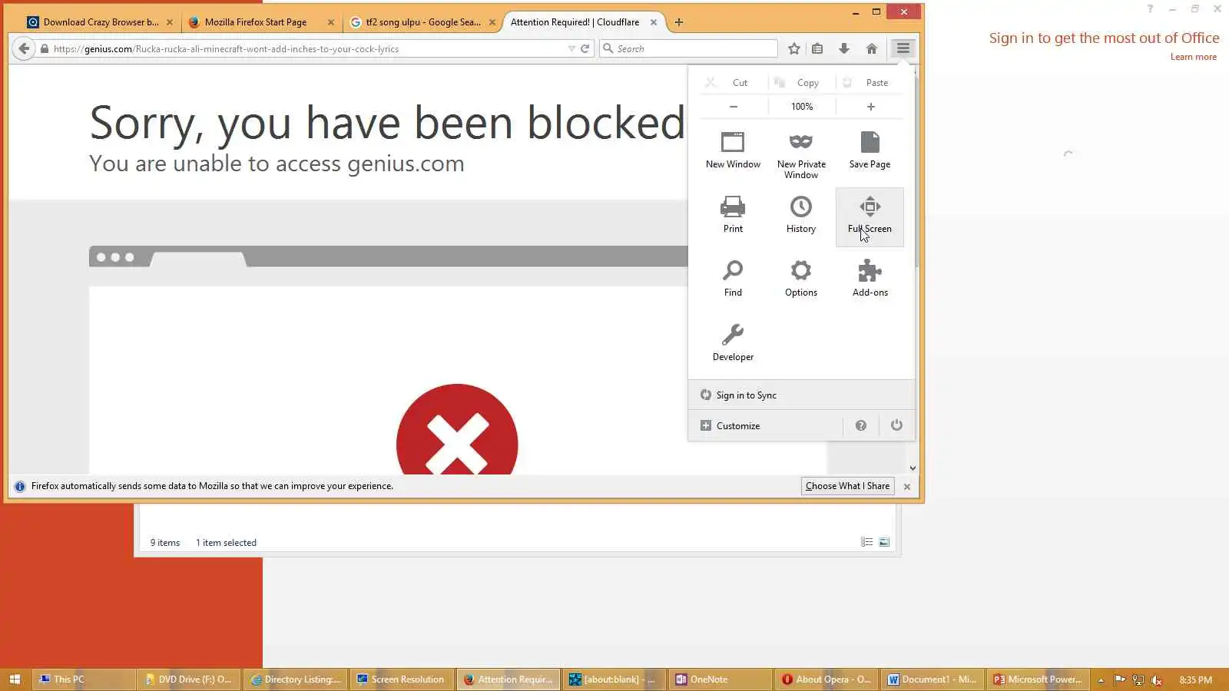This screenshot has width=1229, height=691.
Task: Zoom in with the plus button
Action: click(x=870, y=107)
